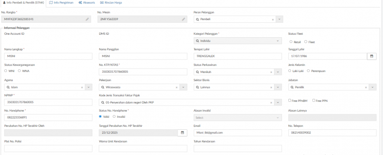The height and width of the screenshot is (155, 383).
Task: Enable the Free PPnBM checkbox
Action: tap(290, 101)
